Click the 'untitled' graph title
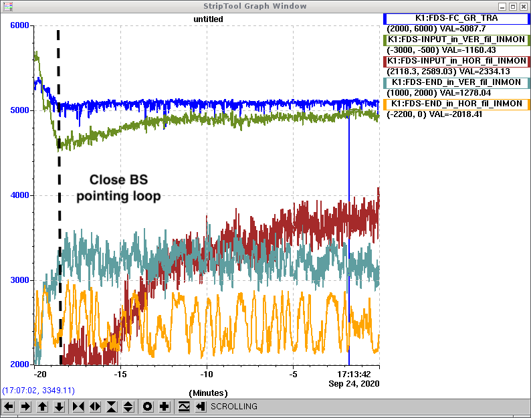Viewport: 531px width, 418px height. tap(208, 19)
